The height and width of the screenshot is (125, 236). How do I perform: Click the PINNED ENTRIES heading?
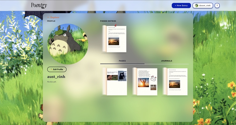pos(108,21)
